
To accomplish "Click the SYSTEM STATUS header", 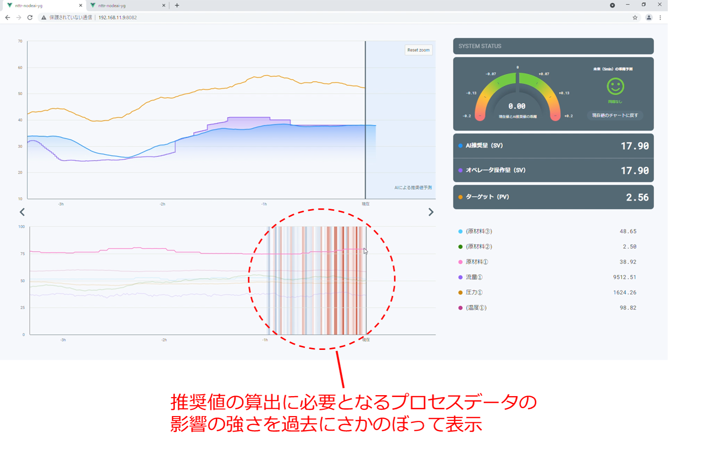I will coord(553,46).
